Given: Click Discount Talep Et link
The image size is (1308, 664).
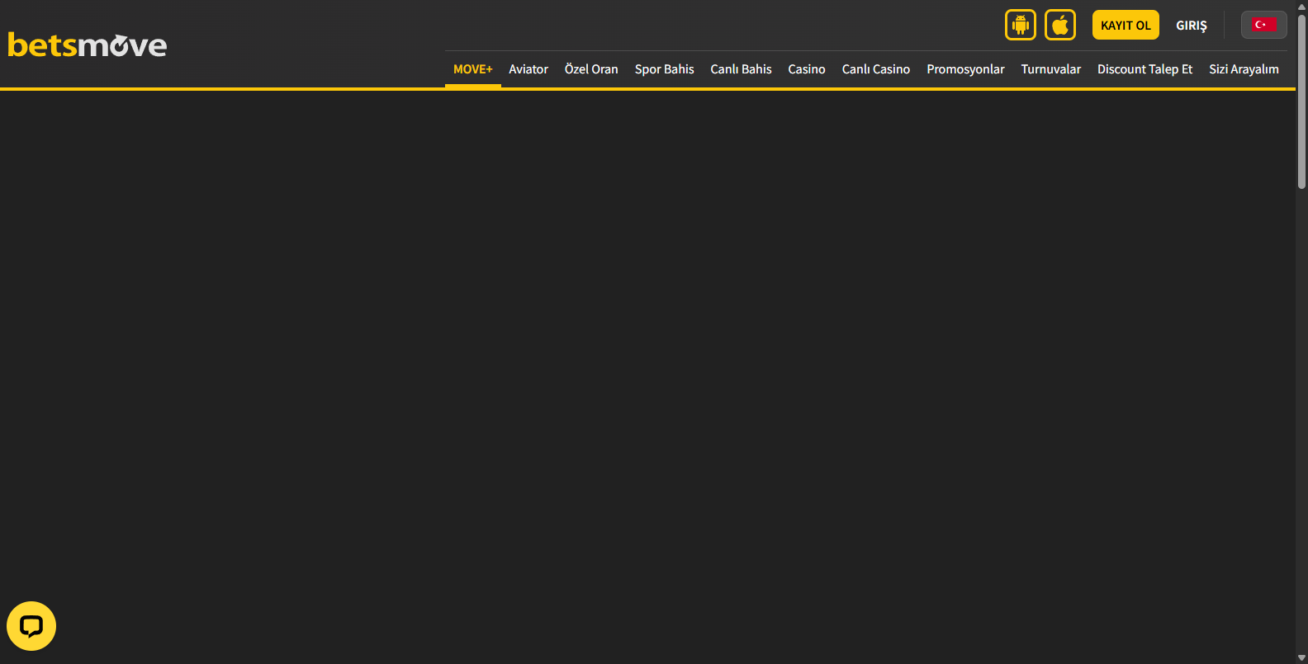Looking at the screenshot, I should (x=1144, y=69).
